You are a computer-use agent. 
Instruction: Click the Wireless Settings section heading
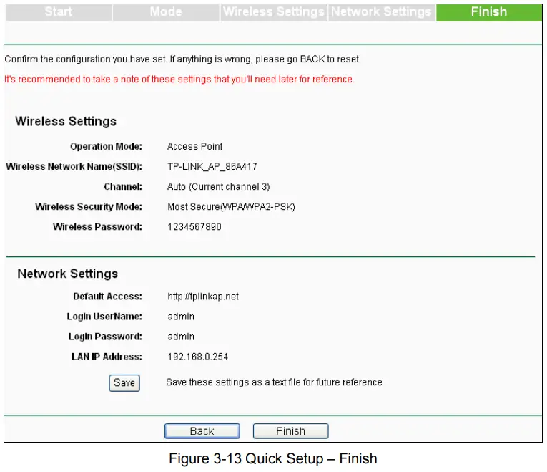[x=66, y=122]
